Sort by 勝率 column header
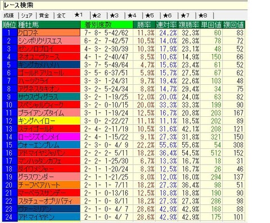This screenshot has height=223, width=270. coord(144,25)
